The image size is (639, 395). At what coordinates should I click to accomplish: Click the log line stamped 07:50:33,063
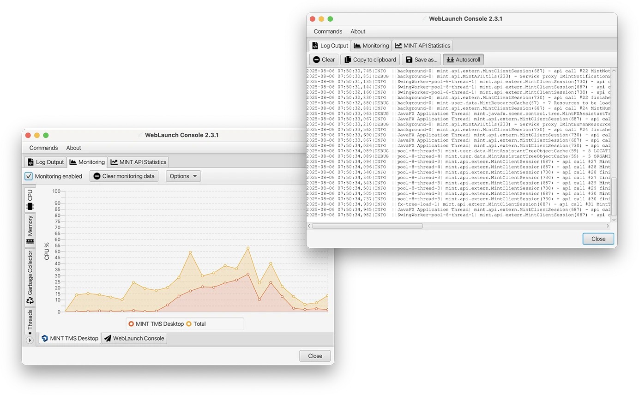click(x=458, y=114)
